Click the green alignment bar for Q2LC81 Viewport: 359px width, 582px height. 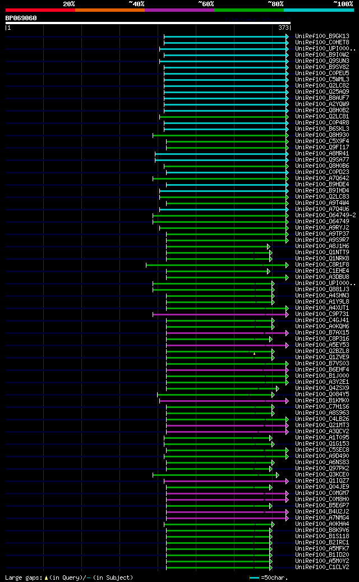pyautogui.click(x=224, y=117)
